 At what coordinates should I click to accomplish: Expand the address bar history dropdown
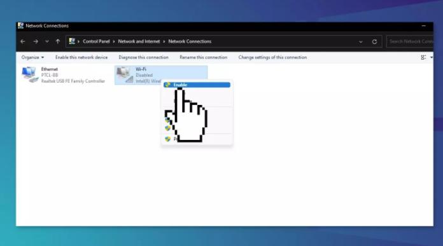click(361, 42)
